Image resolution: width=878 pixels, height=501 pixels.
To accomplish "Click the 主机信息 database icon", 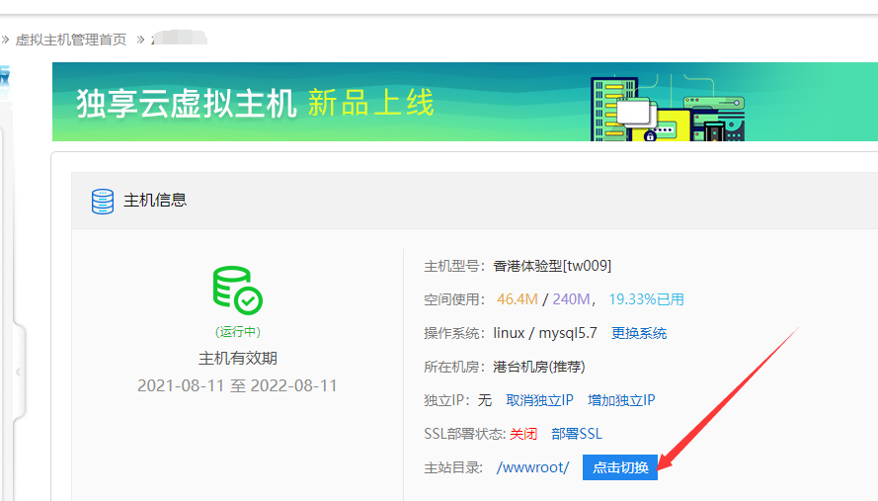I will (x=103, y=202).
